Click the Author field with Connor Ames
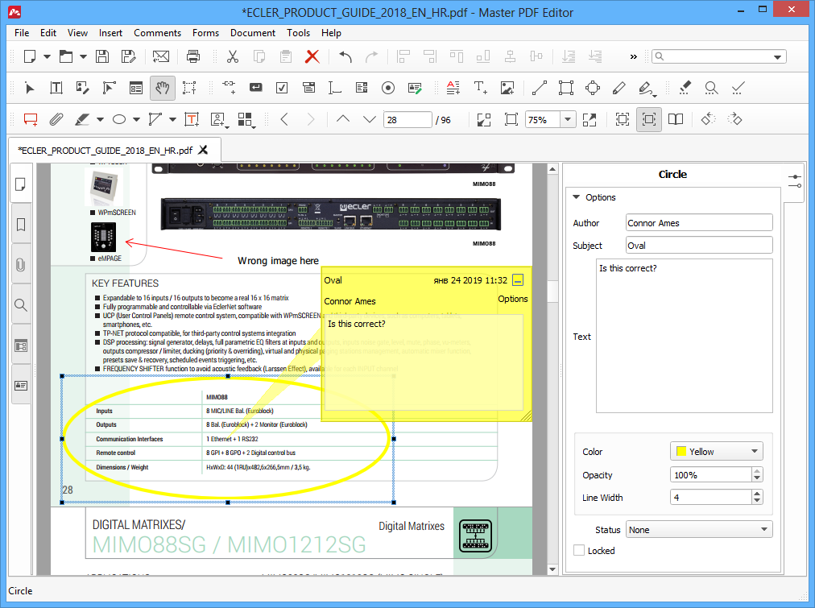Viewport: 815px width, 608px height. (x=699, y=222)
